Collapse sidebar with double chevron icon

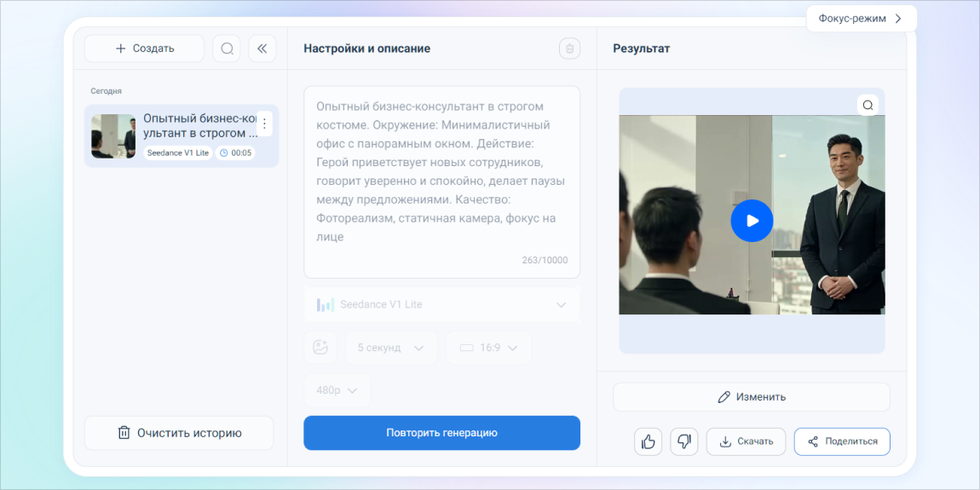(x=262, y=48)
